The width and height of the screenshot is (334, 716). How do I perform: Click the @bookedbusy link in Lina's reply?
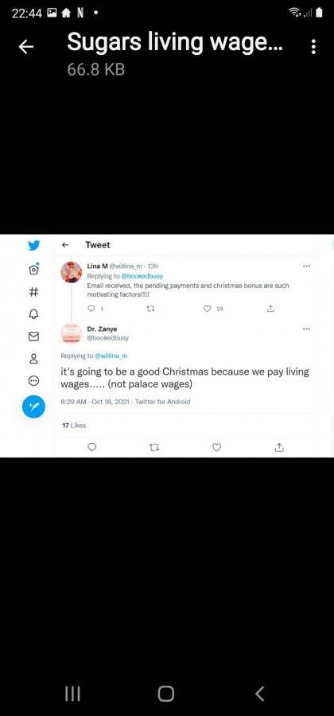142,276
